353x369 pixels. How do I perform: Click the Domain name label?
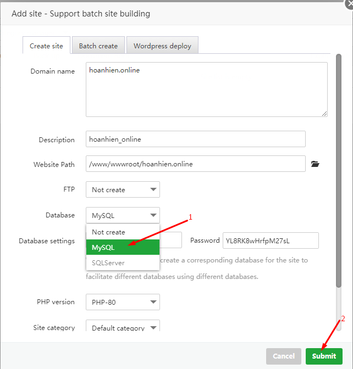[x=53, y=71]
